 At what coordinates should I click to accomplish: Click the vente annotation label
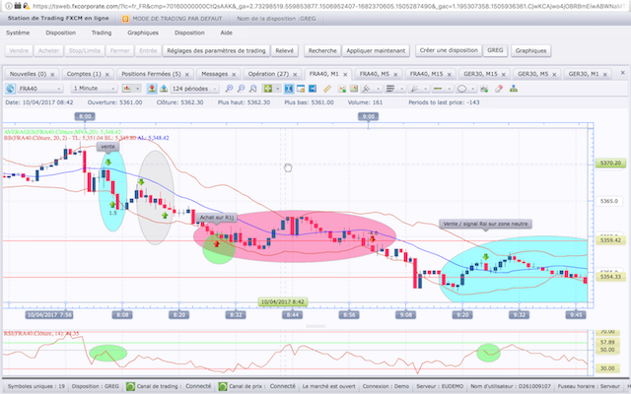point(107,147)
